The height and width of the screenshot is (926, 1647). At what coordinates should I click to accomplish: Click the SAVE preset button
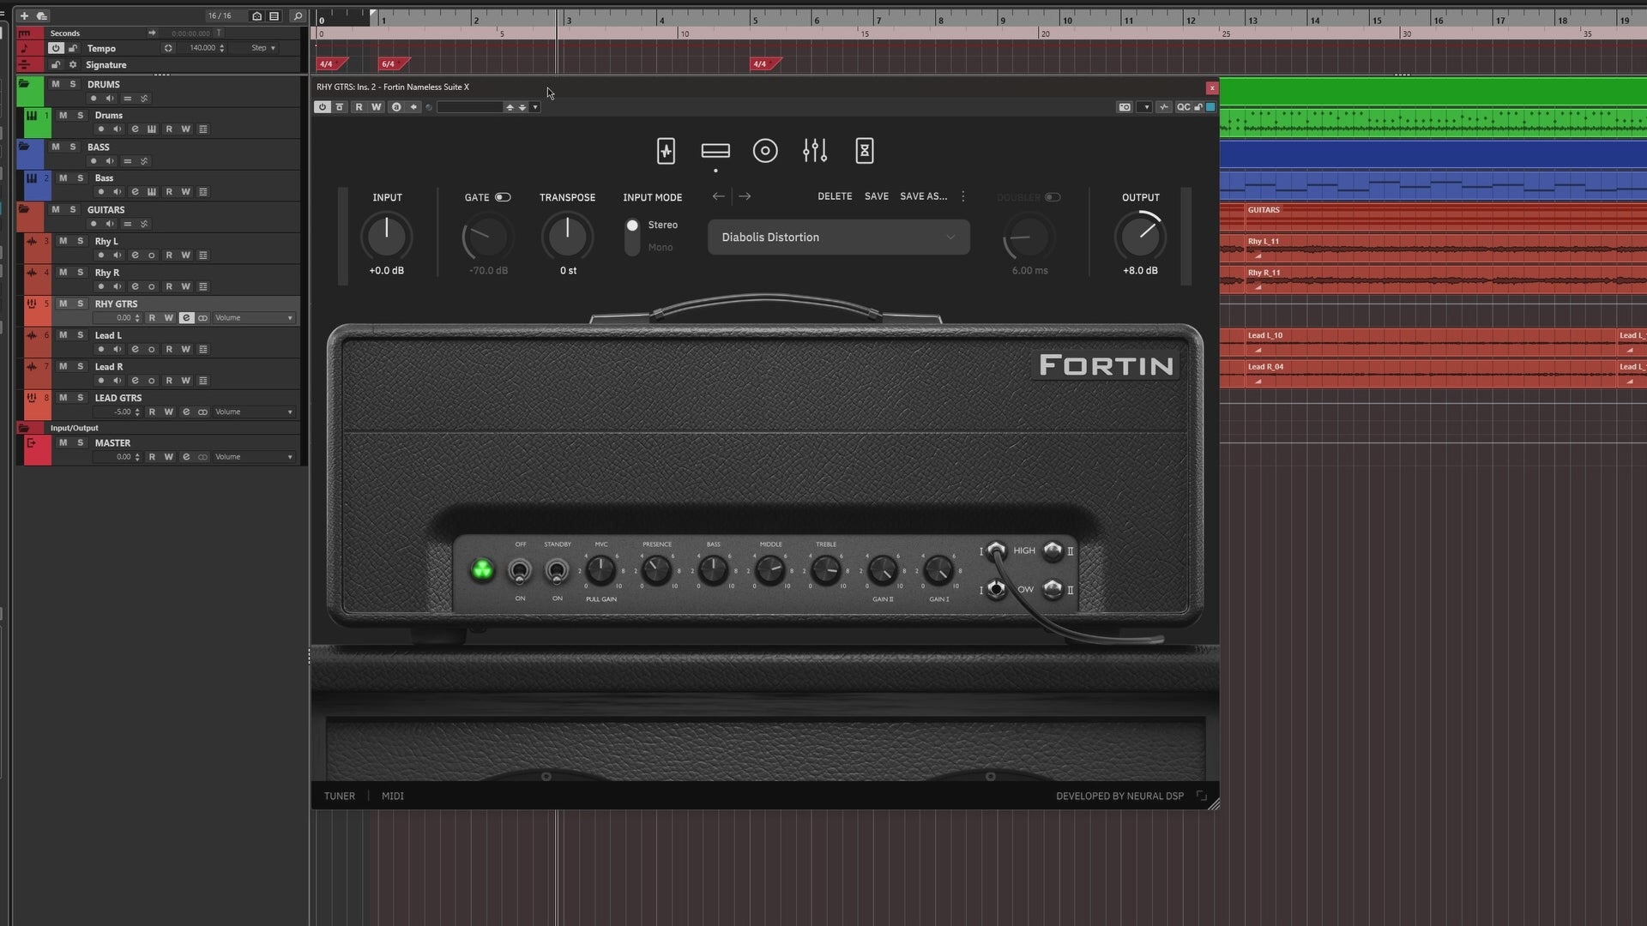[877, 196]
